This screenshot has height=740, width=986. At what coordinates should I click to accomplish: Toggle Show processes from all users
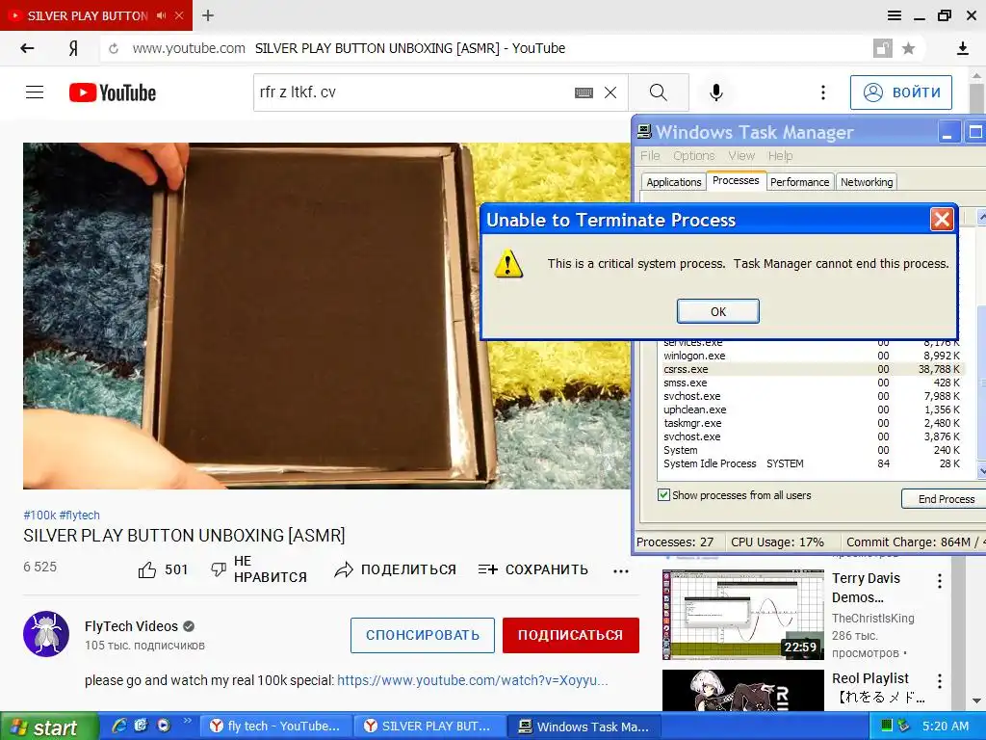[x=663, y=495]
